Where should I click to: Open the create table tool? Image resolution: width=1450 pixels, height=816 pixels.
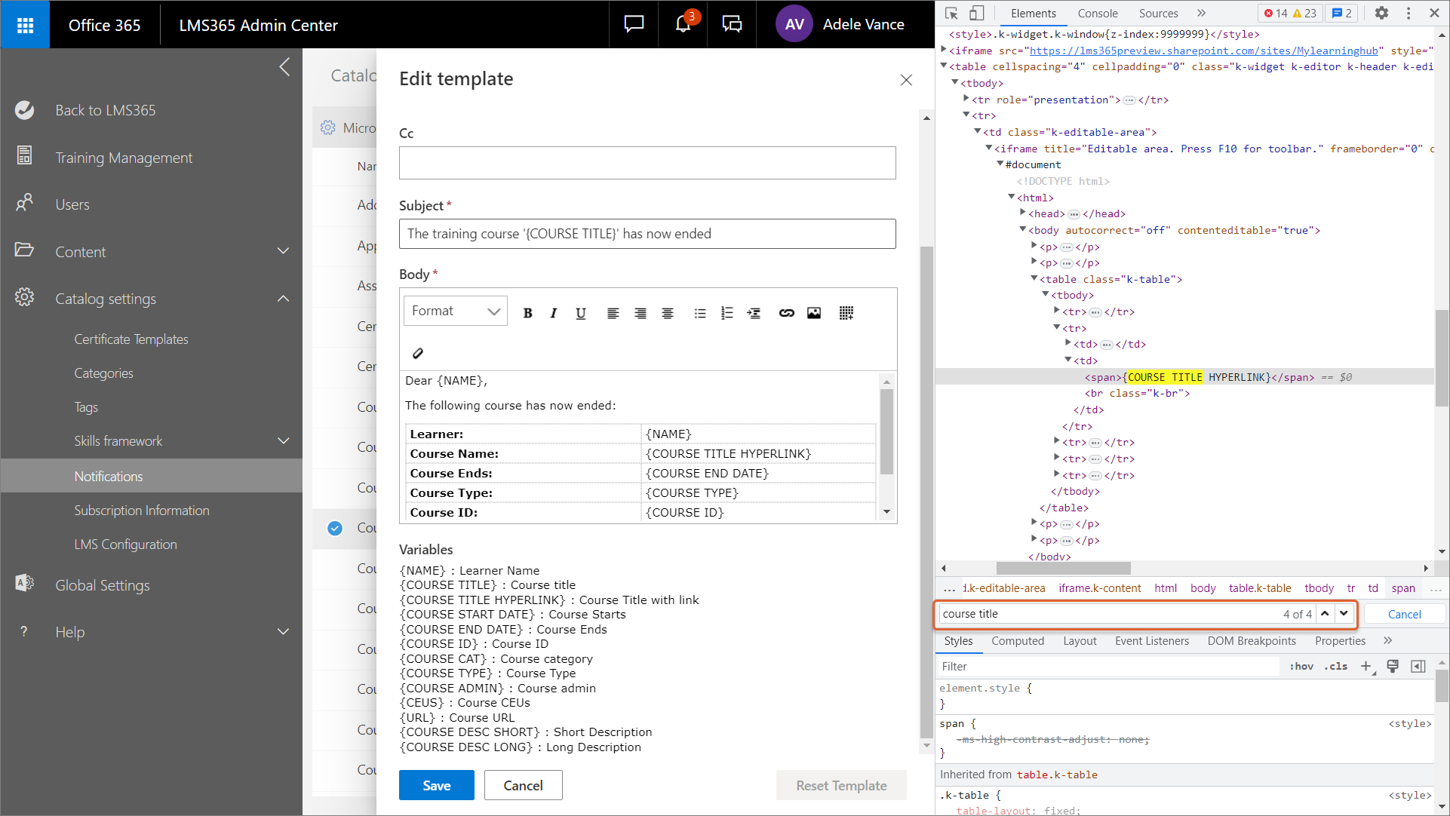(x=846, y=313)
